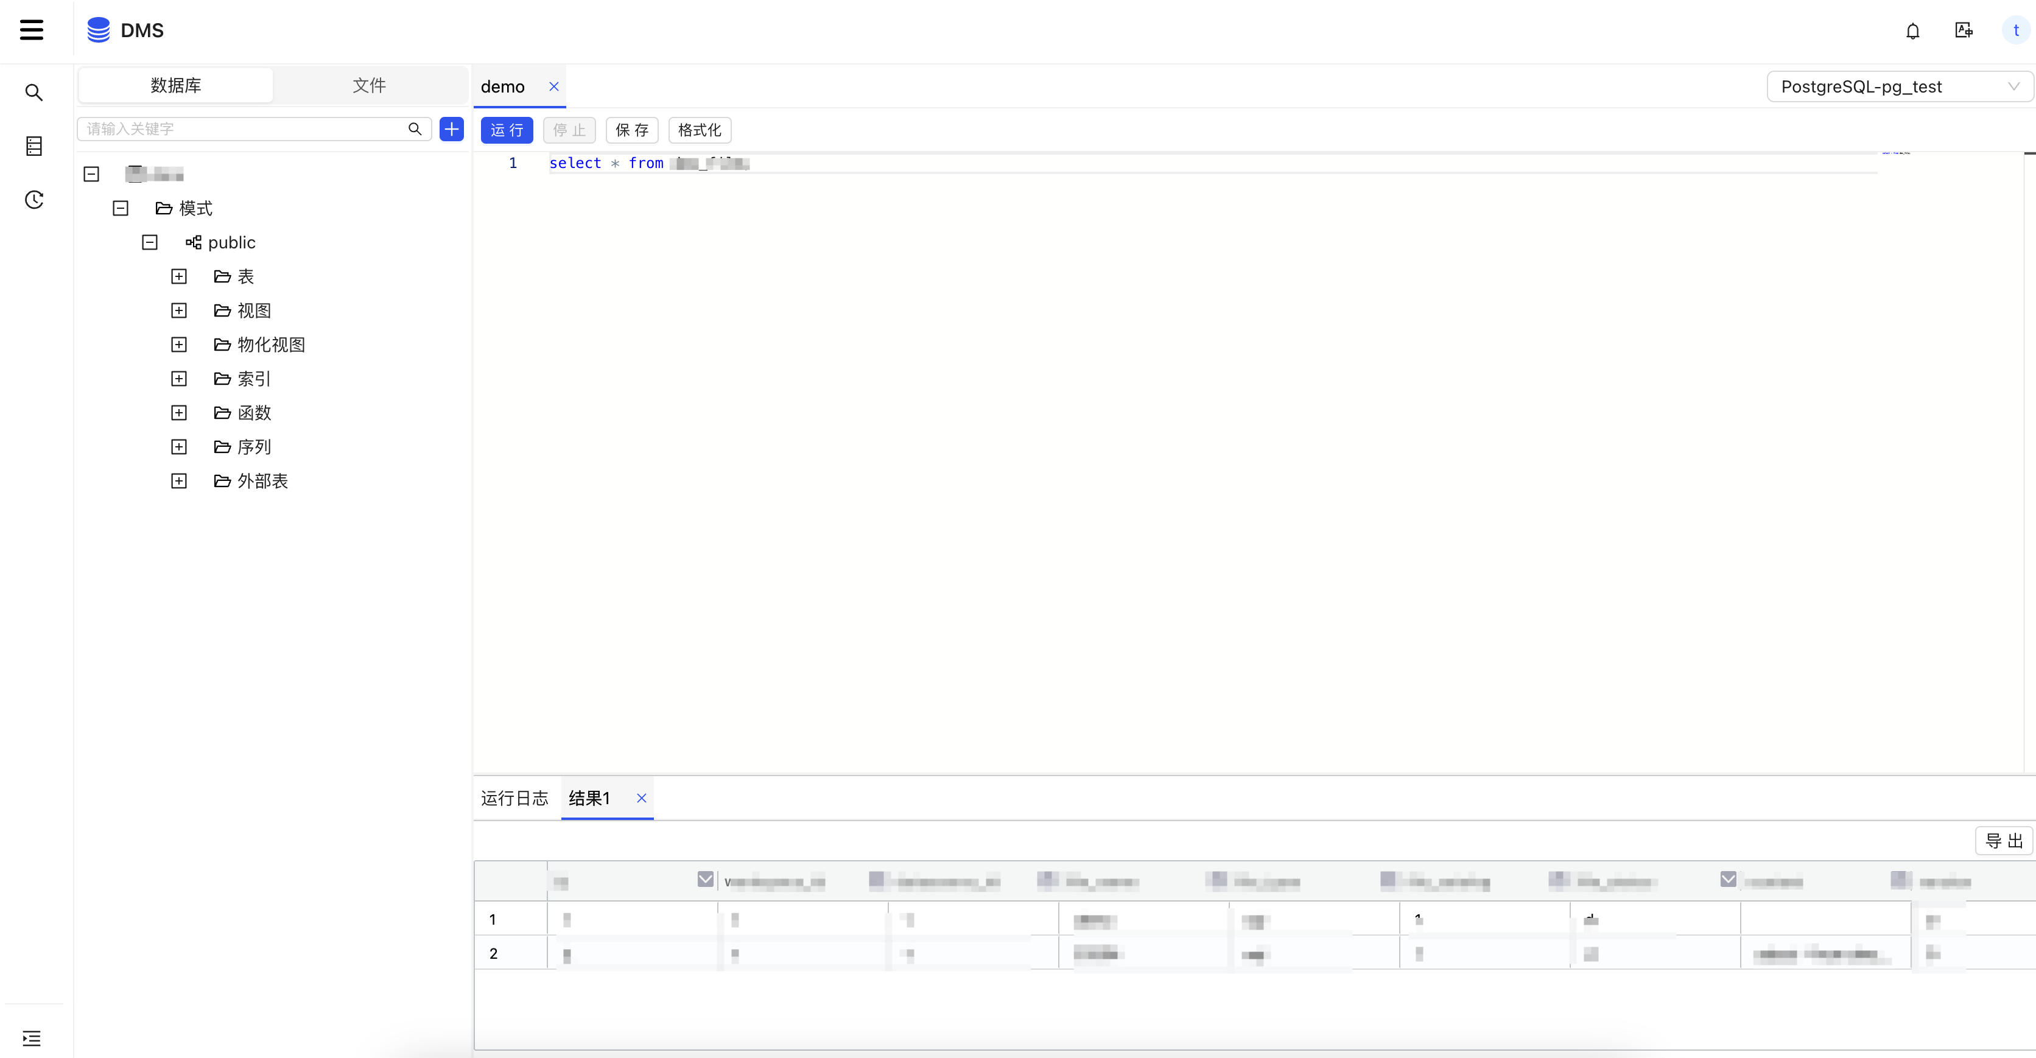Add a new connection with the plus button
The image size is (2036, 1058).
451,129
